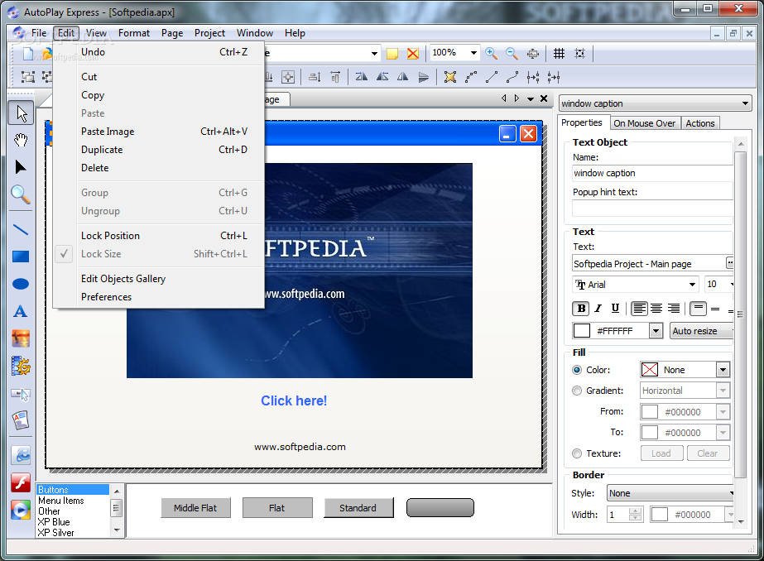Screen dimensions: 764x561
Task: Click the fit to window icon
Action: click(533, 53)
